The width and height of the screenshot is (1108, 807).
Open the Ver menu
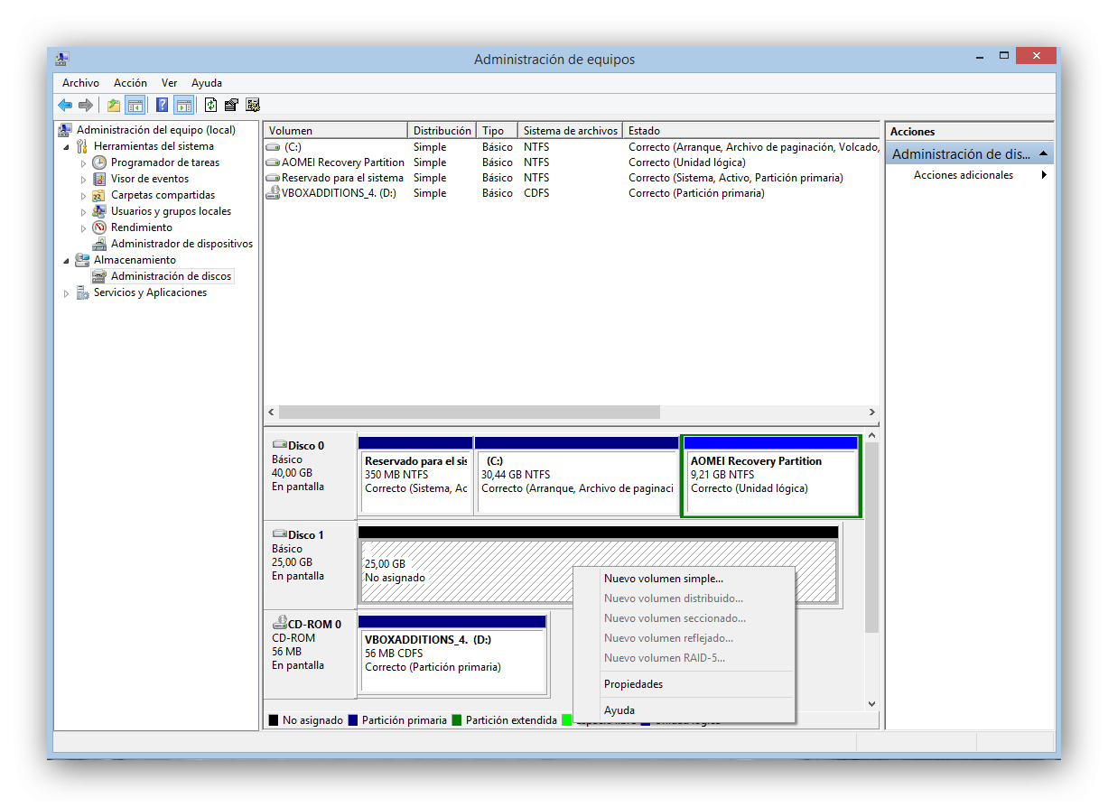[170, 83]
